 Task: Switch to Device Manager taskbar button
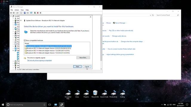(x=61, y=105)
